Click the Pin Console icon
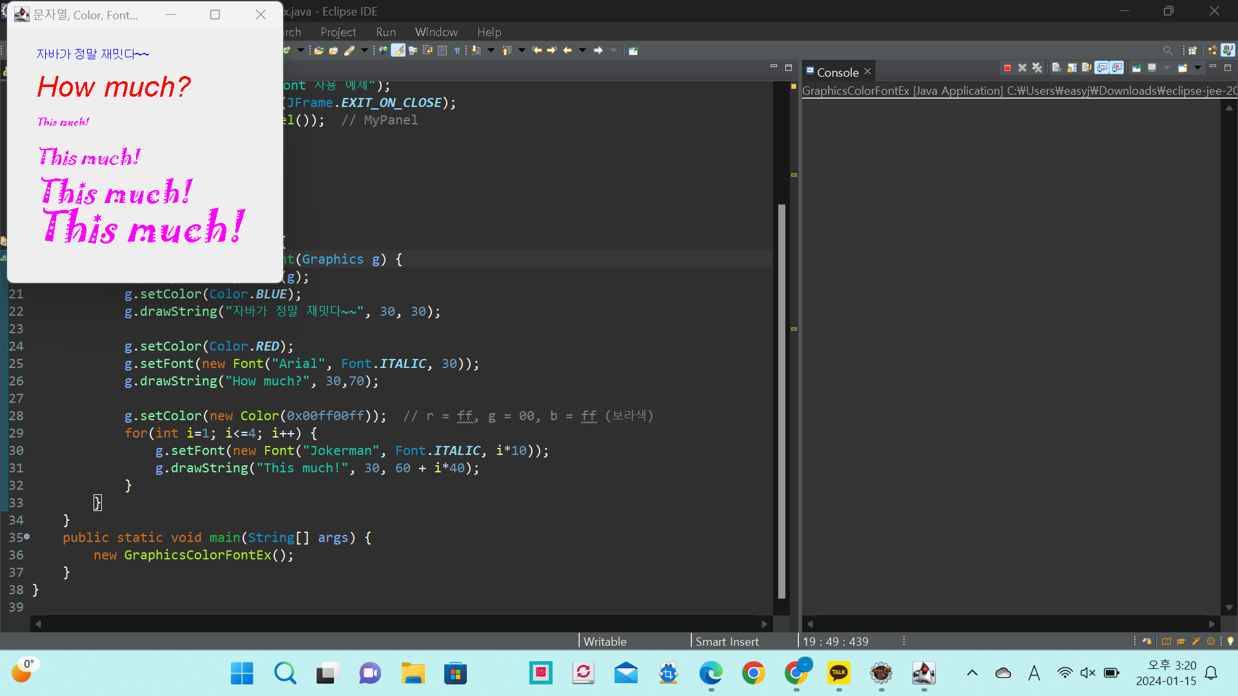The width and height of the screenshot is (1238, 696). (x=1136, y=68)
